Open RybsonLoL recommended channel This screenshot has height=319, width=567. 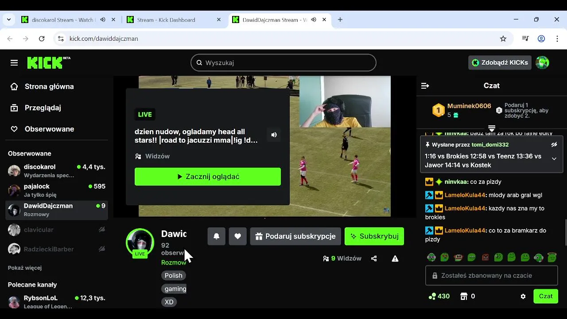(x=57, y=302)
